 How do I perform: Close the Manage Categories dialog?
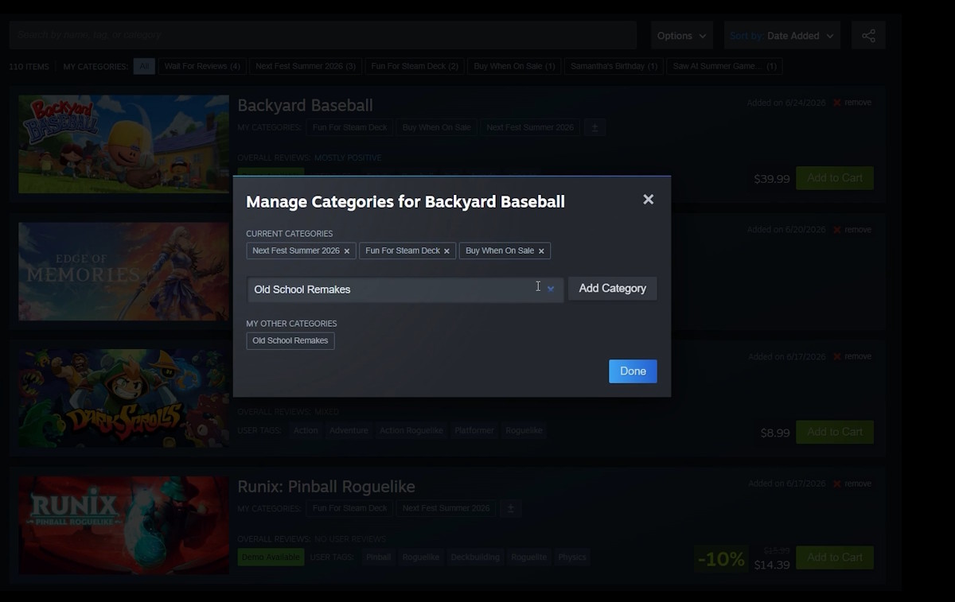648,200
